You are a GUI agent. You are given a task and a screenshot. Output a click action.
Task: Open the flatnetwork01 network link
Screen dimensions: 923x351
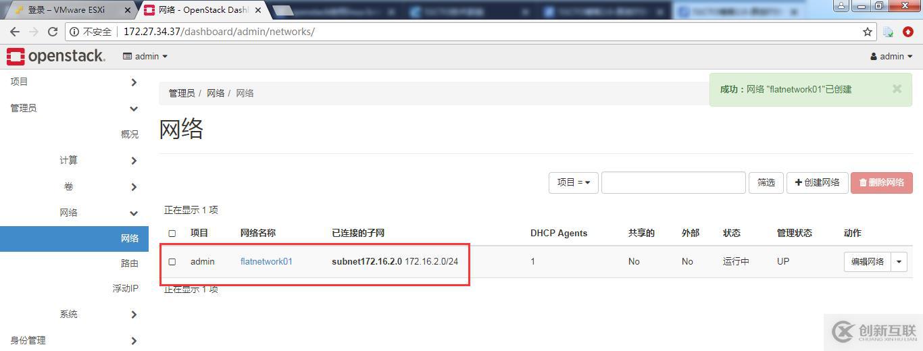pos(266,261)
